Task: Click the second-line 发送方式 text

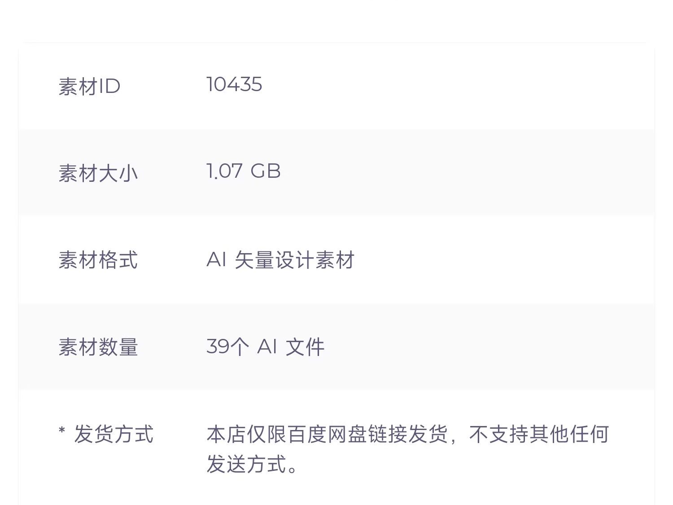Action: coord(246,464)
